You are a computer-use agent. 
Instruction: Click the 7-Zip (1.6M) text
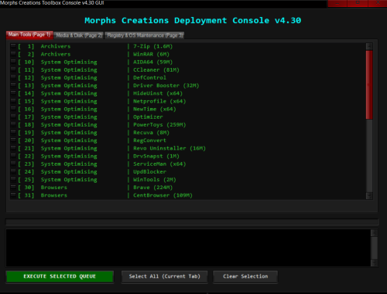tap(152, 46)
